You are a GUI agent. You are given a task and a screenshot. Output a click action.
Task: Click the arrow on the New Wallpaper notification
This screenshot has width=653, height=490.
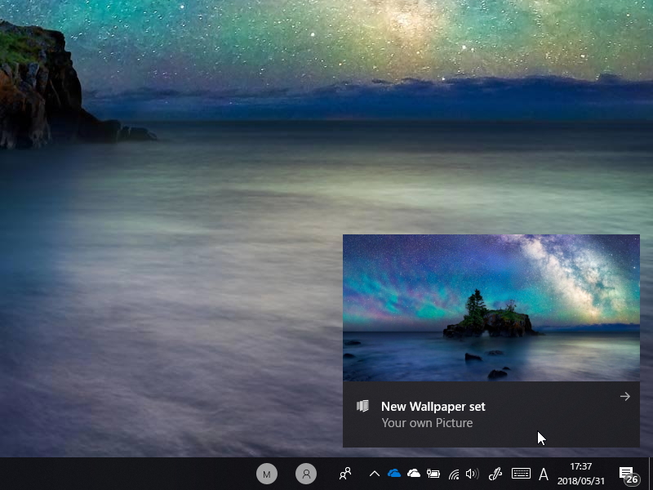tap(624, 396)
